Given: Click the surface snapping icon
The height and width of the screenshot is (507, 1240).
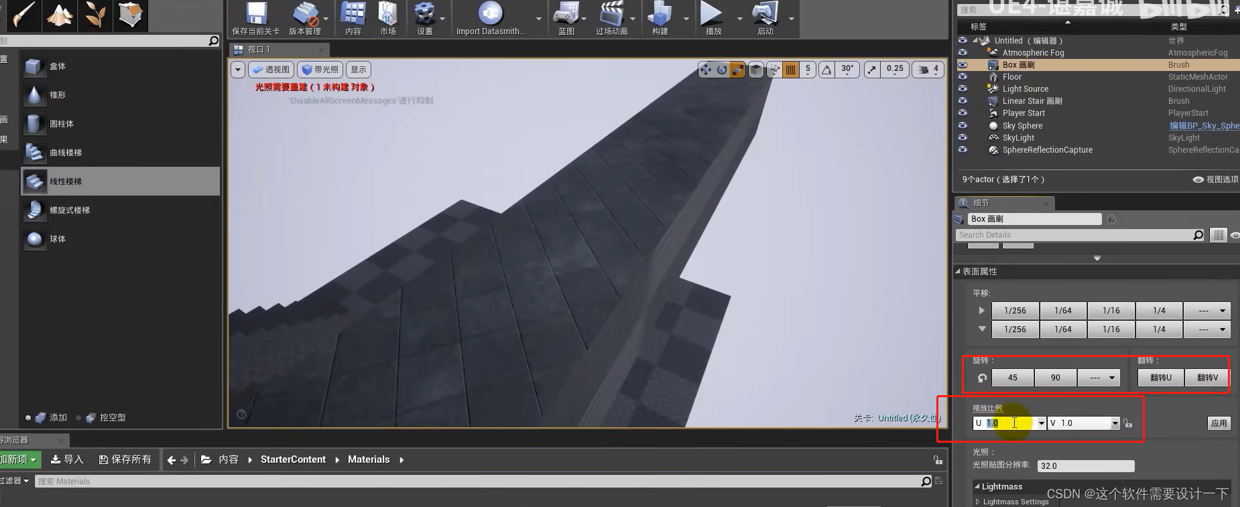Looking at the screenshot, I should 774,70.
